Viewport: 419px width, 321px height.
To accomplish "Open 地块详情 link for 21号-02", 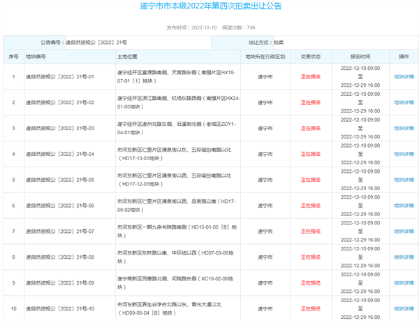I will (404, 102).
